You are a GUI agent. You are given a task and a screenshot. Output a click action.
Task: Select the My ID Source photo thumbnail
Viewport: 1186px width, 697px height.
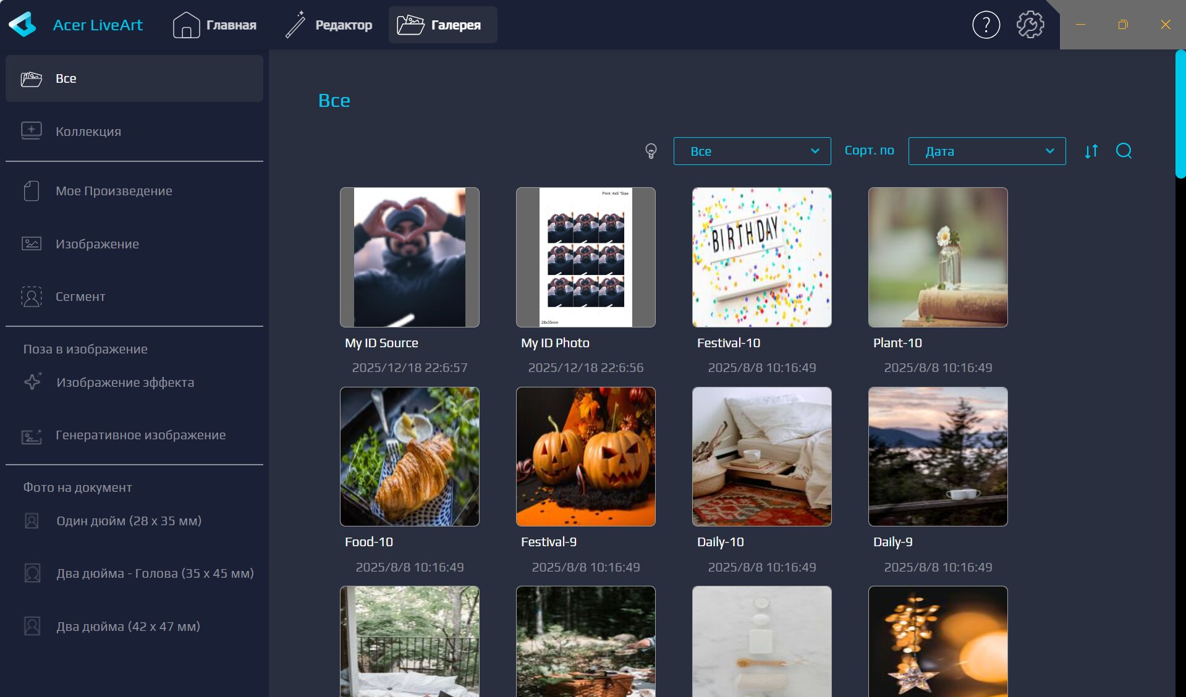click(x=409, y=258)
